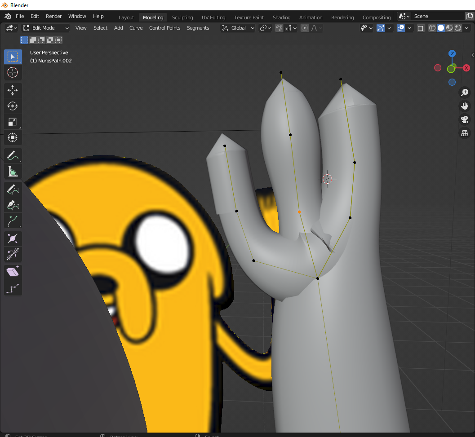Image resolution: width=475 pixels, height=437 pixels.
Task: Click the new scene icon
Action: pyautogui.click(x=470, y=16)
